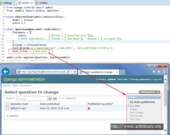Click the 'June 16, 2015, 8:42 a.m.' cell
The height and width of the screenshot is (135, 170).
tap(55, 108)
